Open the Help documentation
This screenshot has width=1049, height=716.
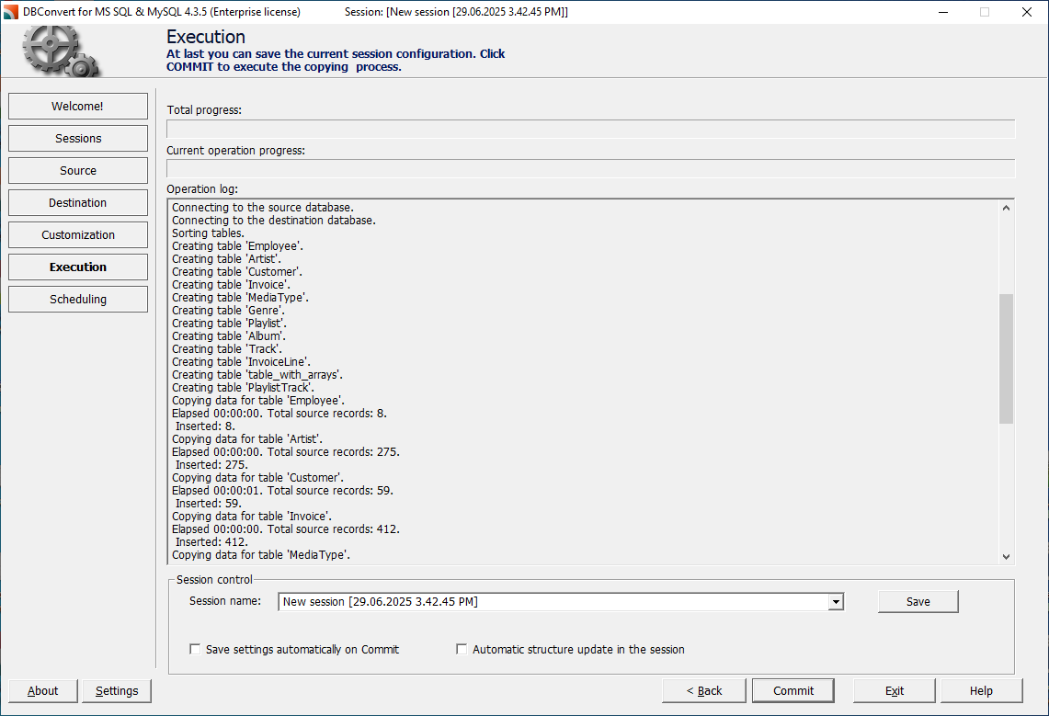click(x=981, y=690)
